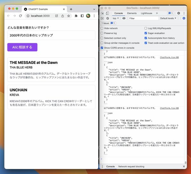The height and width of the screenshot is (174, 191).
Task: Click the live expression eye icon
Action: click(x=124, y=18)
